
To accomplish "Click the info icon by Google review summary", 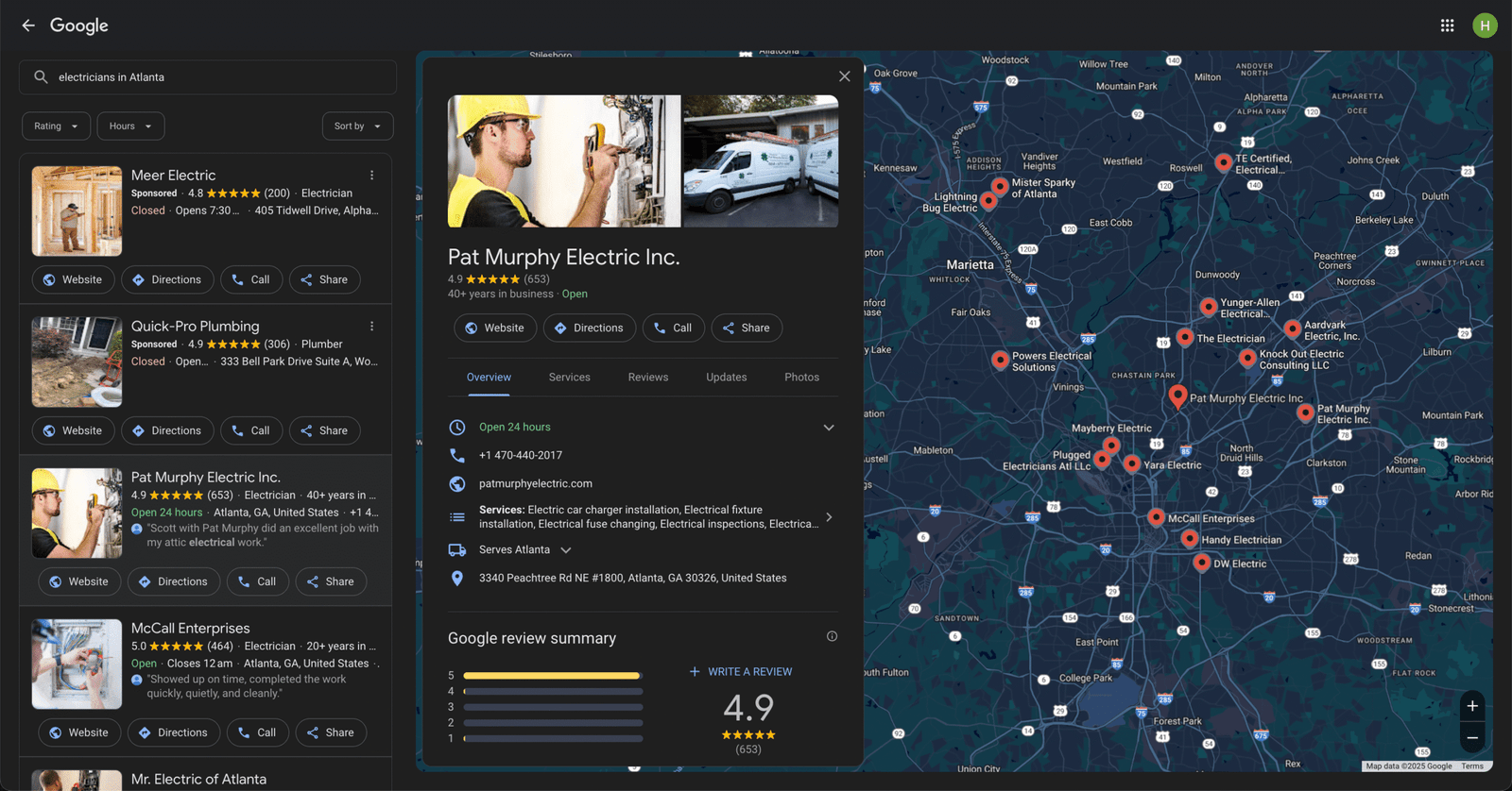I will click(832, 636).
